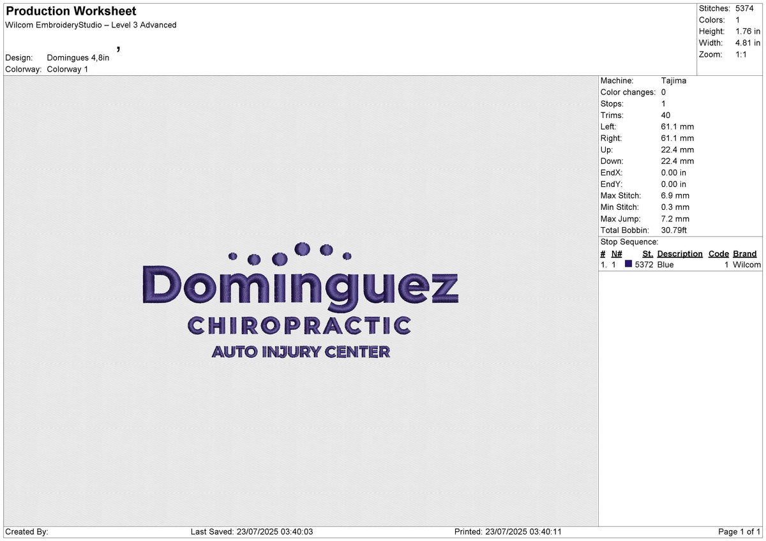Click the 'Last Saved: 23/07/2025 03:40:03' text

tap(252, 532)
